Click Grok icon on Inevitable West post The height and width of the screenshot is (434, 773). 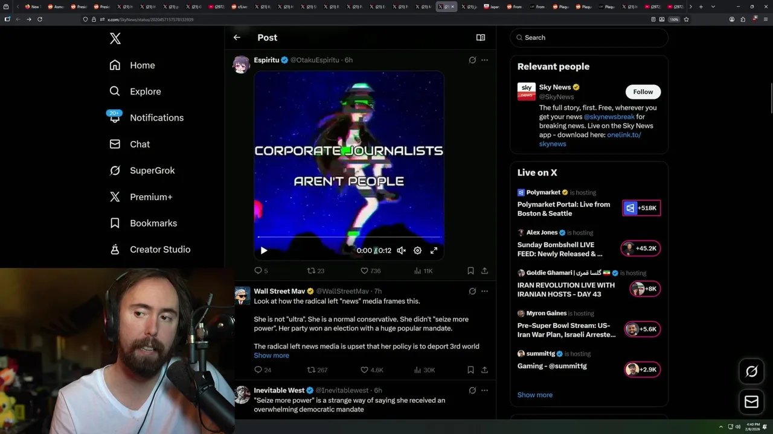(472, 390)
